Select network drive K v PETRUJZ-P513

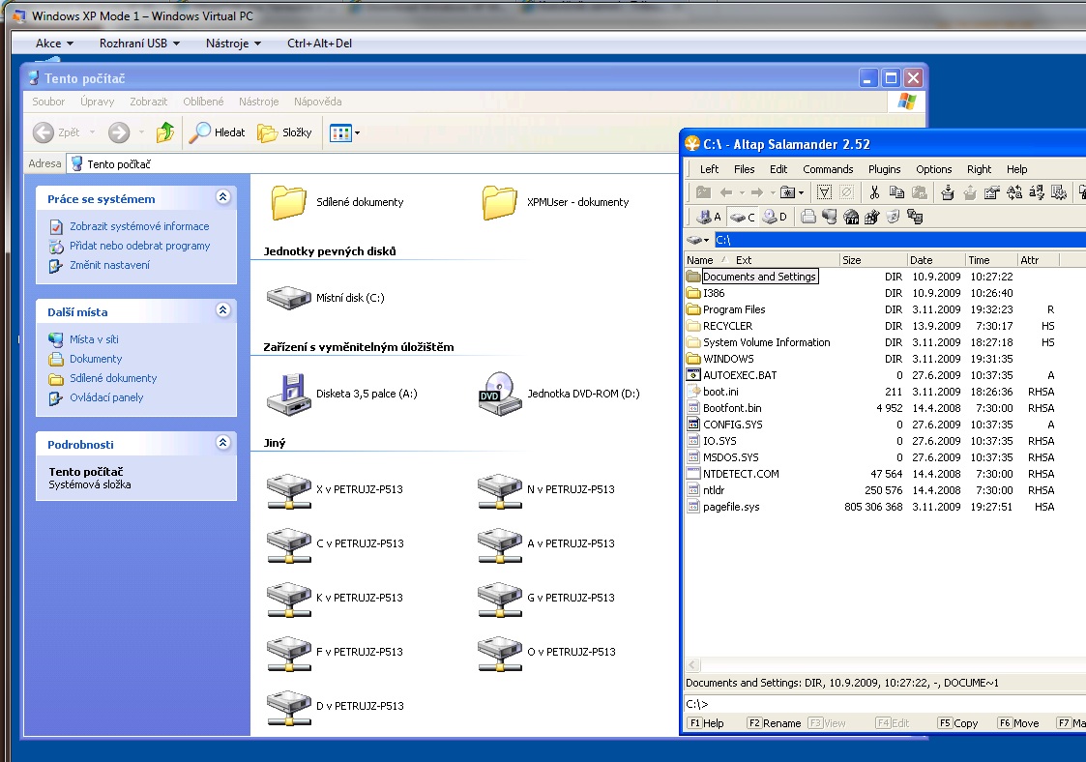click(x=336, y=598)
